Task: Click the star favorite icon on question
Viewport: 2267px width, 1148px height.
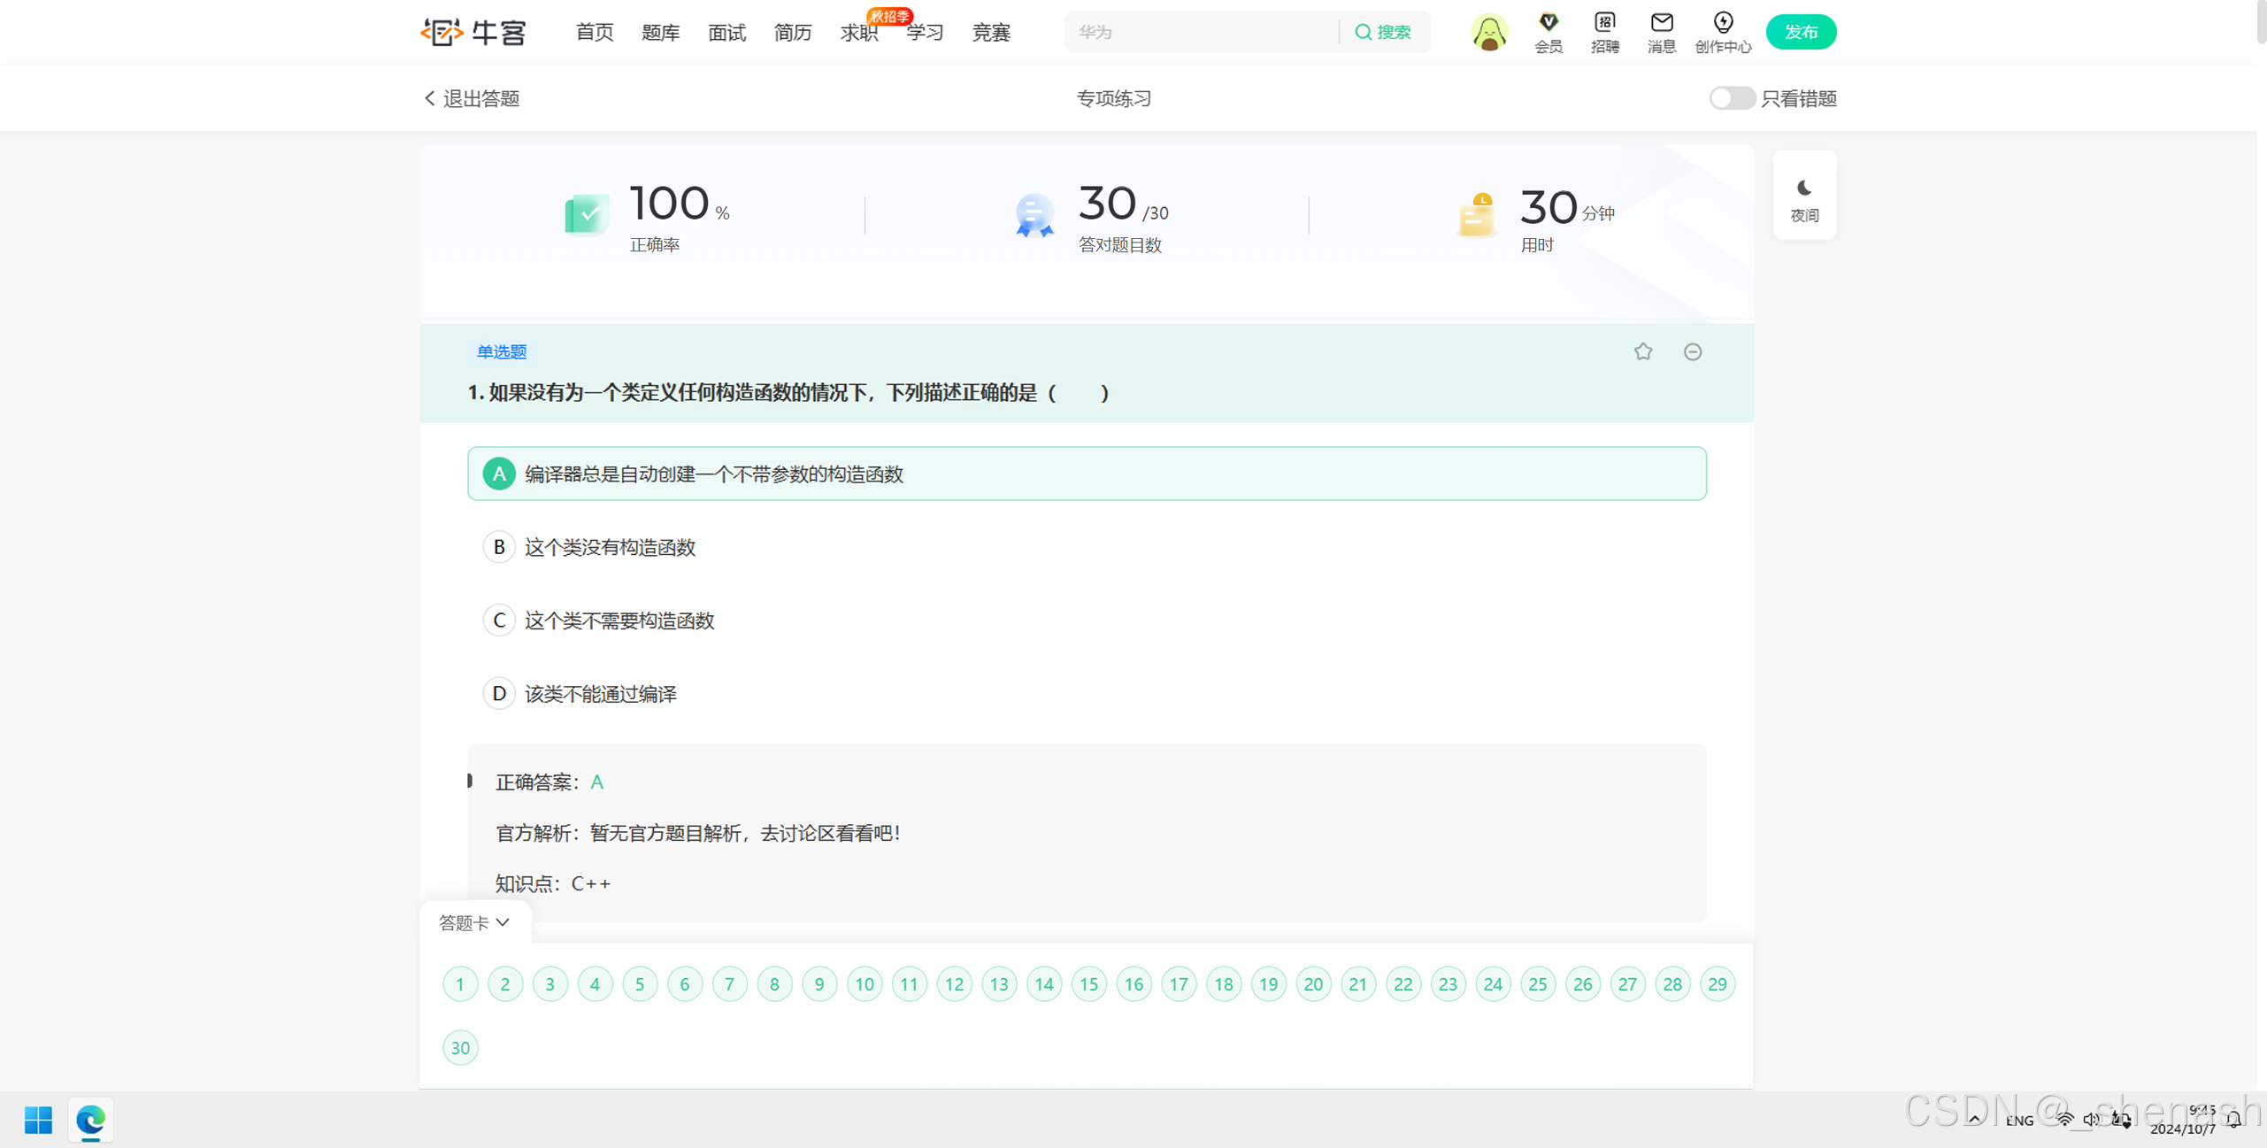Action: point(1642,351)
